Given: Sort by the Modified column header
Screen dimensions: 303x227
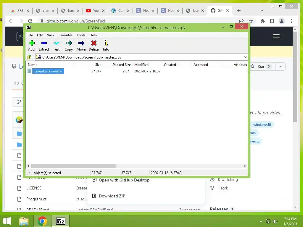Looking at the screenshot, I should (x=147, y=65).
